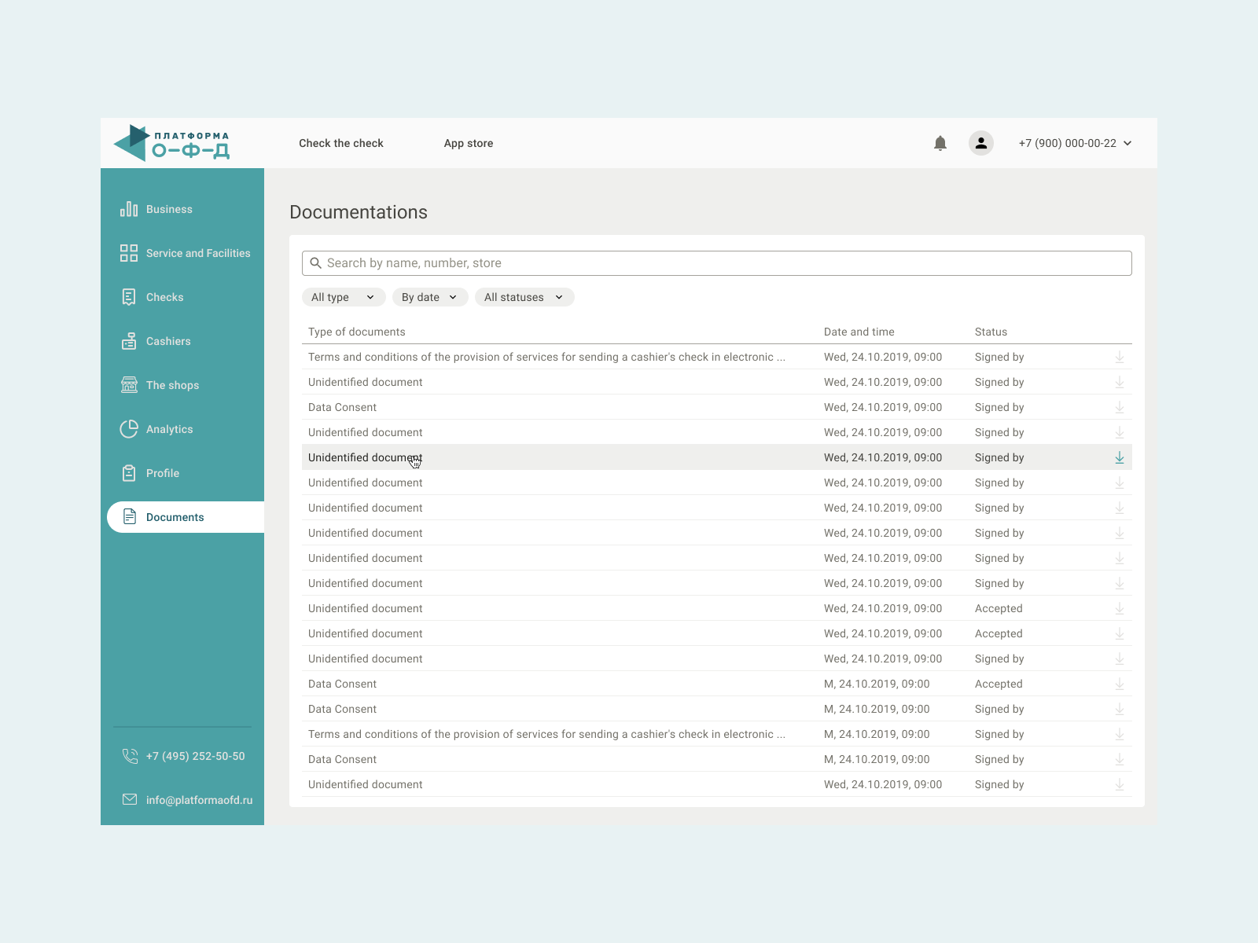The width and height of the screenshot is (1258, 943).
Task: Open the notifications bell
Action: pos(940,143)
